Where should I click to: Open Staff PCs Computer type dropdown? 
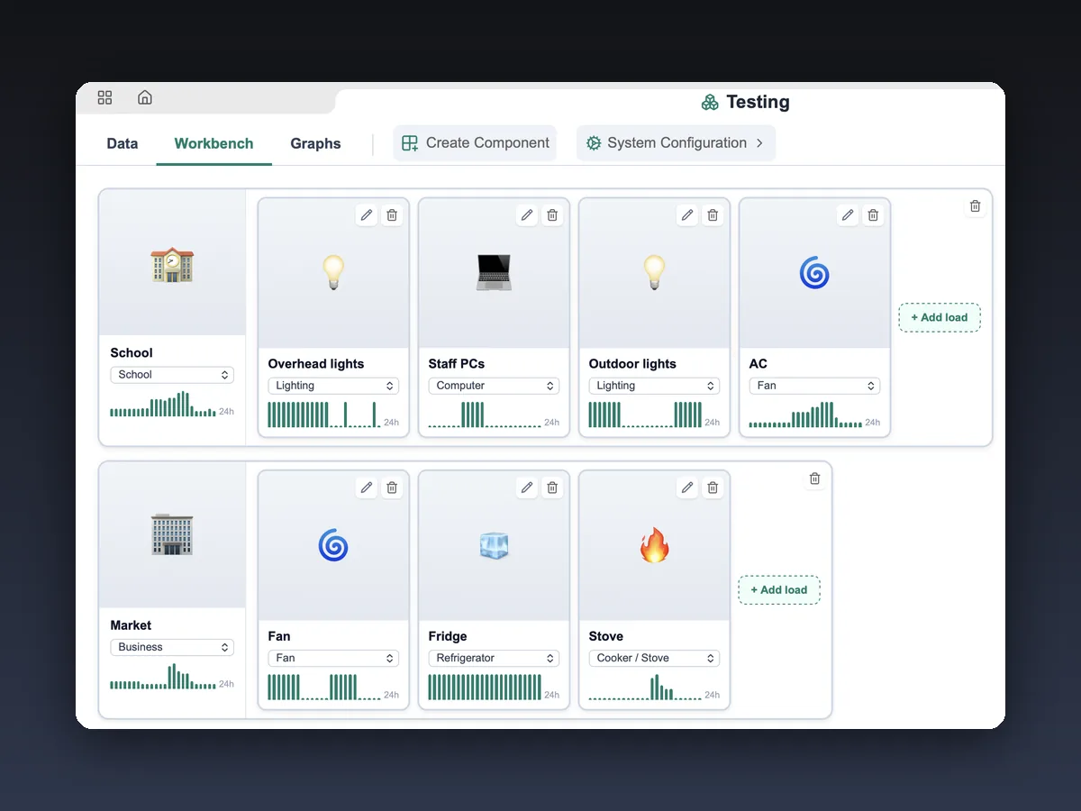[494, 386]
